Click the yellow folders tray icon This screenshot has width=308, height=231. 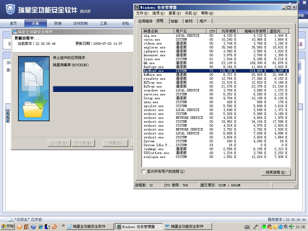tap(275, 227)
